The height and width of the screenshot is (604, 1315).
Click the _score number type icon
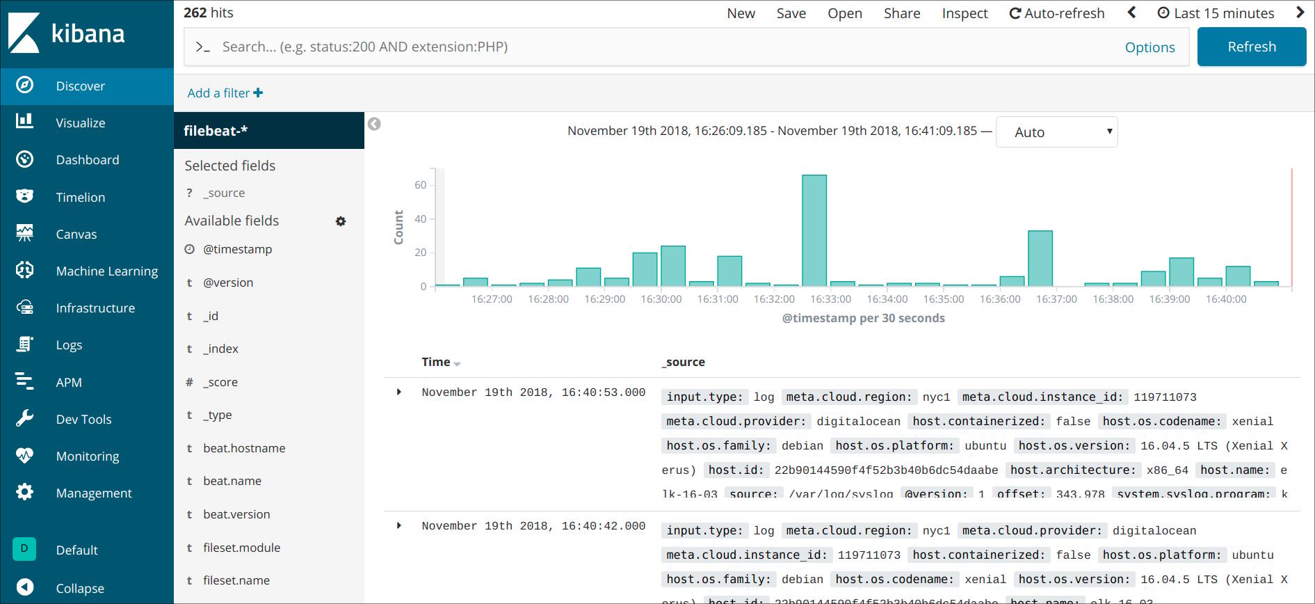[189, 382]
